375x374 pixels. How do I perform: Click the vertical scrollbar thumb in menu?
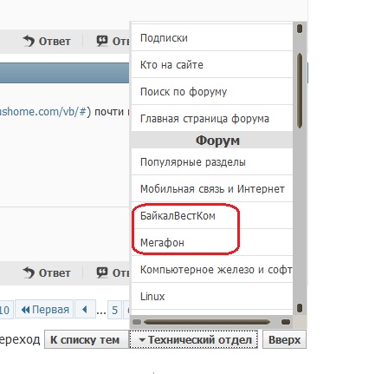pyautogui.click(x=300, y=90)
